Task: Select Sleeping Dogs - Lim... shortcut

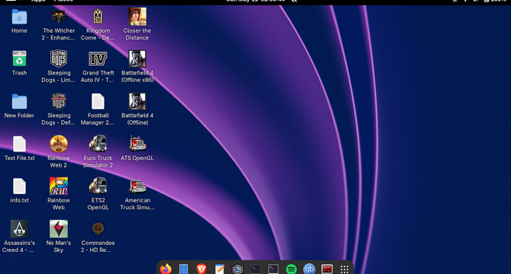Action: [59, 59]
